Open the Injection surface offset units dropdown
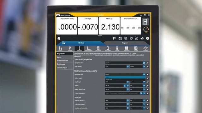 point(144,108)
